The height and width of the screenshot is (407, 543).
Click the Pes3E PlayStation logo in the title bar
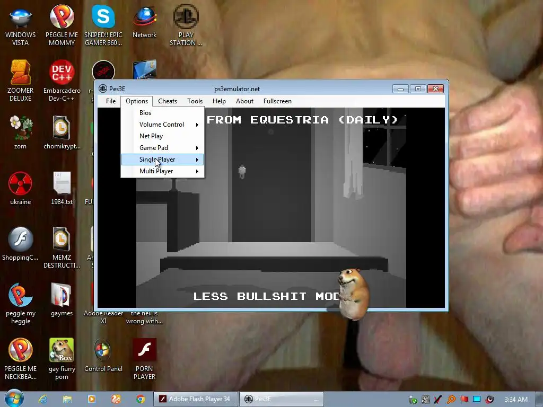pos(103,89)
